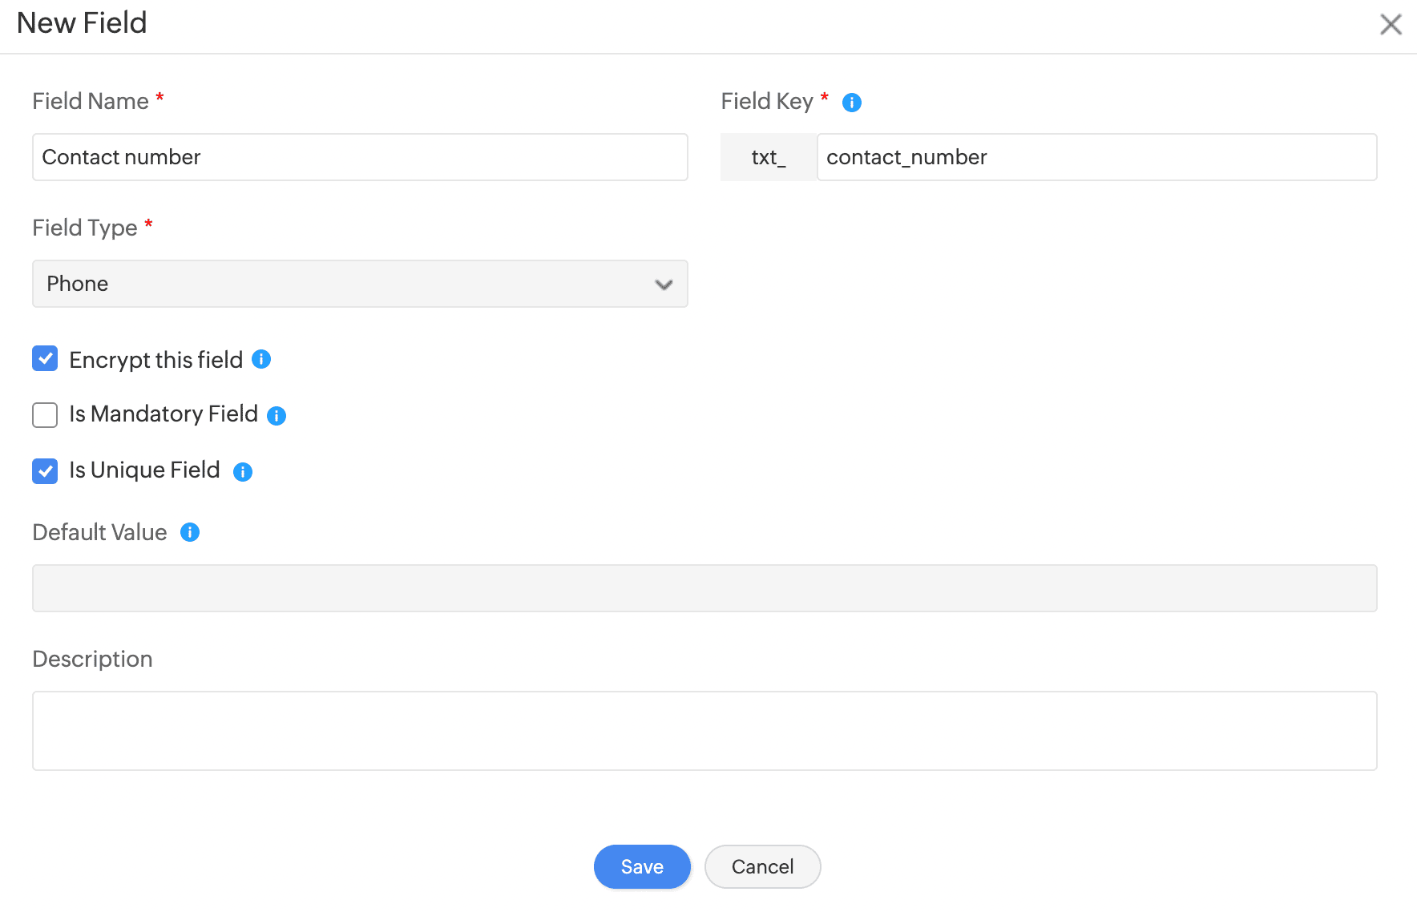The height and width of the screenshot is (912, 1417).
Task: Show info for Is Mandatory Field
Action: click(x=277, y=415)
